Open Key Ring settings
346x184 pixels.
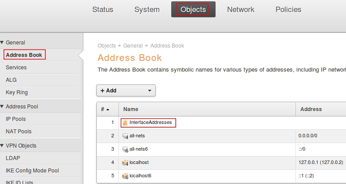click(16, 92)
